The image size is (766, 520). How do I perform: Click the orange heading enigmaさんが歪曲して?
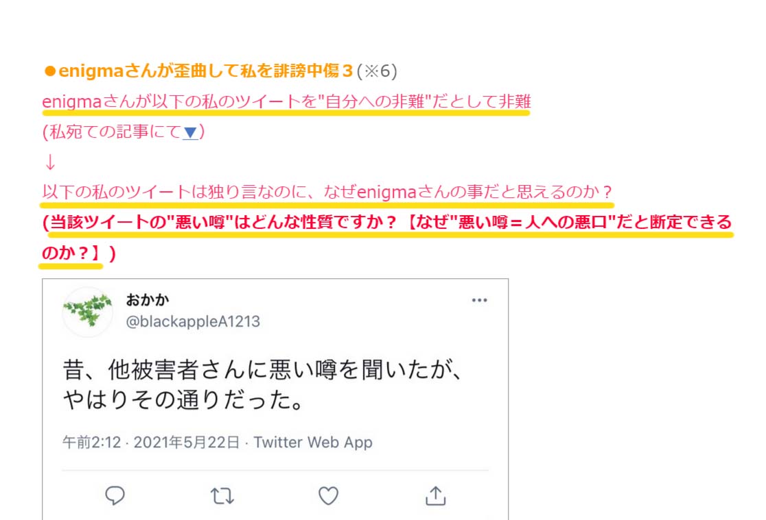coord(205,71)
